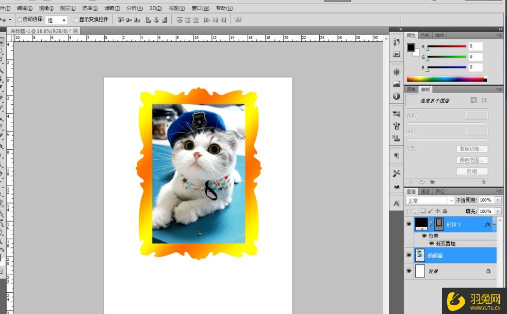This screenshot has height=314, width=507.
Task: Open Paragraph panel icon in dock
Action: coord(397,155)
